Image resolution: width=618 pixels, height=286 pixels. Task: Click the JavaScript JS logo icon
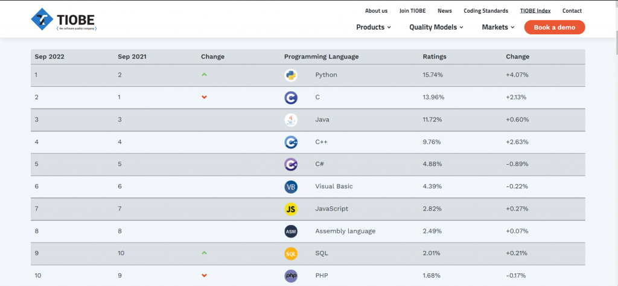291,209
